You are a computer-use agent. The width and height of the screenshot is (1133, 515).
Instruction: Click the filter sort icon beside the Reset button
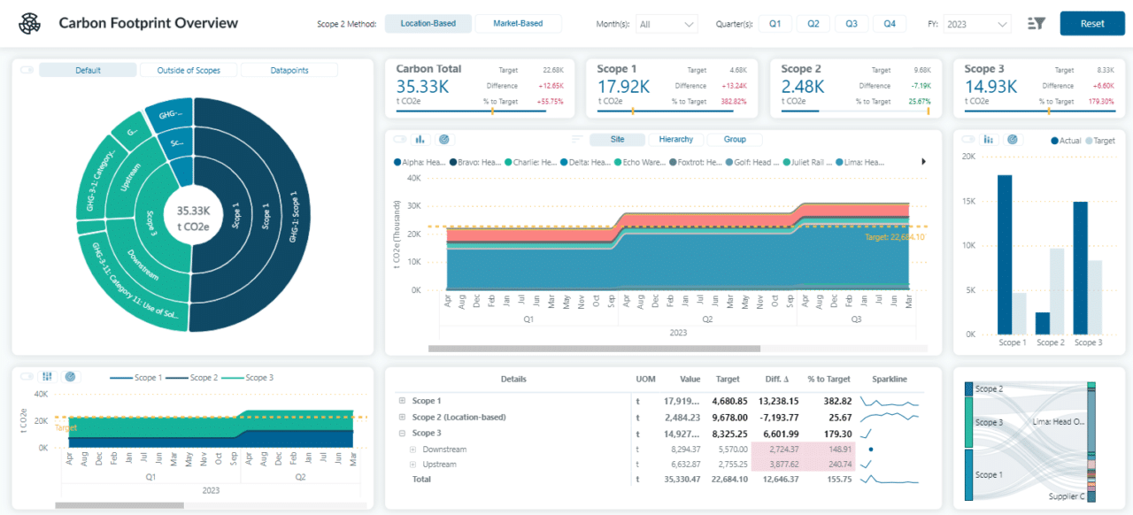click(1036, 24)
